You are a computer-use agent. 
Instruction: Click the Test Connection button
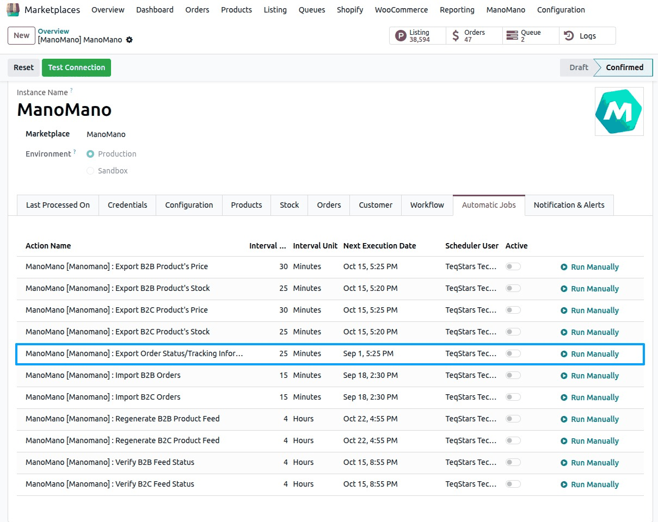[76, 67]
